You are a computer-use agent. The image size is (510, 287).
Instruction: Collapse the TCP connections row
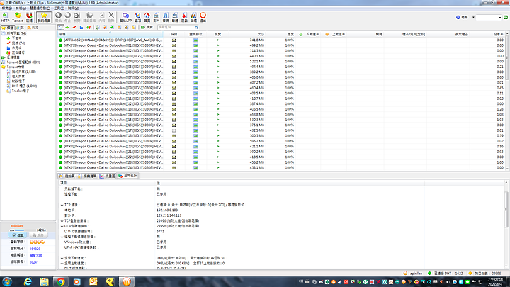pos(62,205)
